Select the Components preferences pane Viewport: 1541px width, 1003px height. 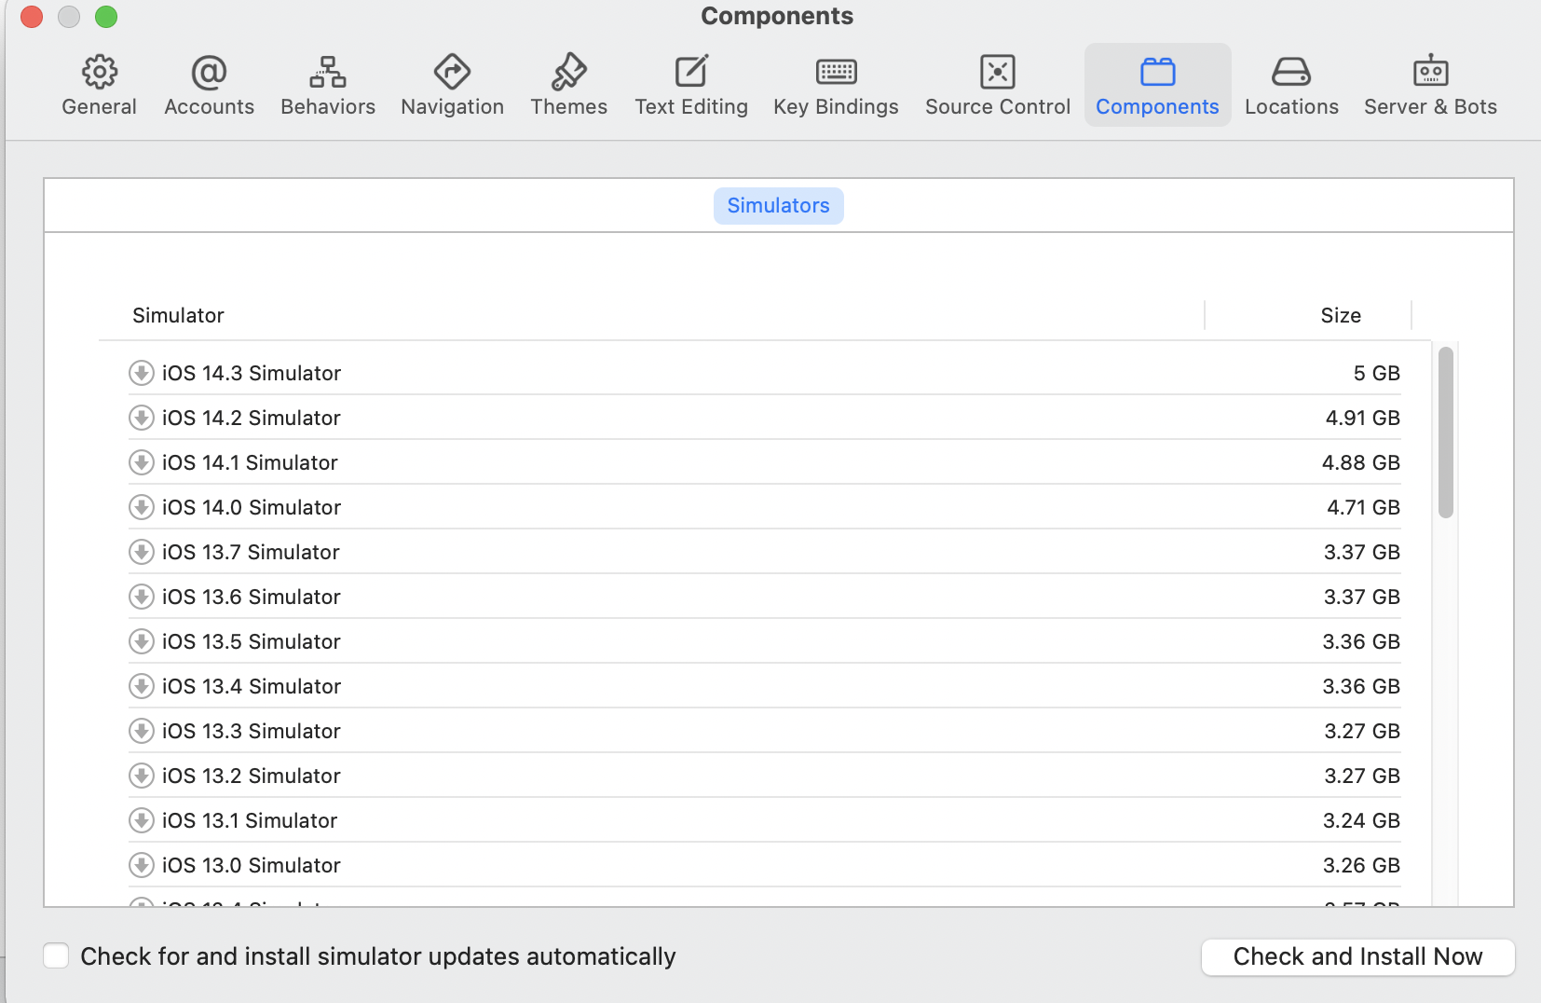(1157, 85)
